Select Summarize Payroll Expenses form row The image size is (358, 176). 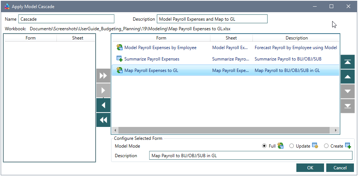(152, 59)
